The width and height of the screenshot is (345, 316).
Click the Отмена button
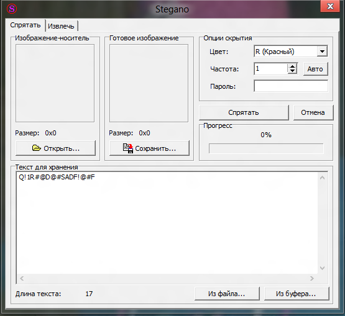(x=313, y=112)
